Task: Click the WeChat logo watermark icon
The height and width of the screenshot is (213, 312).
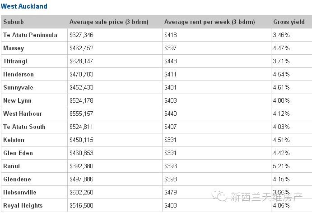Action: 219,196
